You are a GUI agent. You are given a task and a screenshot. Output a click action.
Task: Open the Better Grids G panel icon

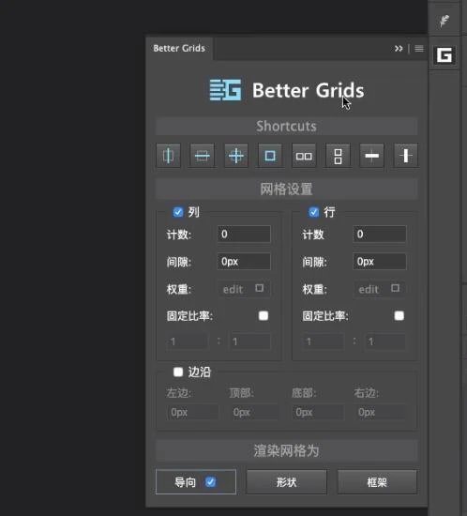[444, 55]
